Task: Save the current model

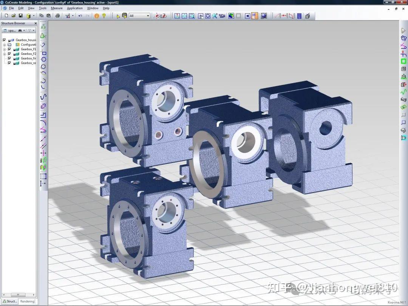Action: click(x=21, y=16)
